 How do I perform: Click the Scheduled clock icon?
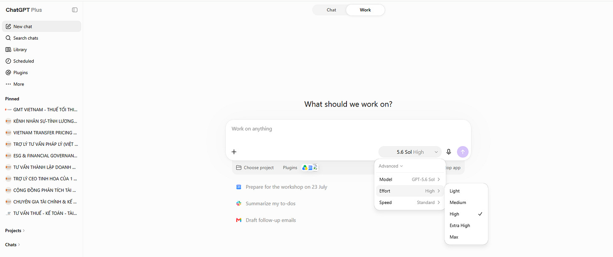[8, 61]
